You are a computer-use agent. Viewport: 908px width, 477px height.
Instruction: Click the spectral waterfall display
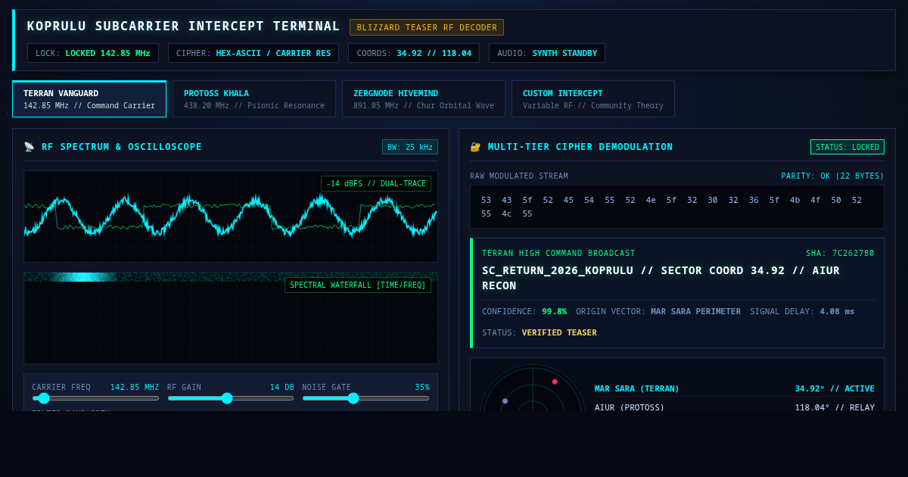[231, 318]
